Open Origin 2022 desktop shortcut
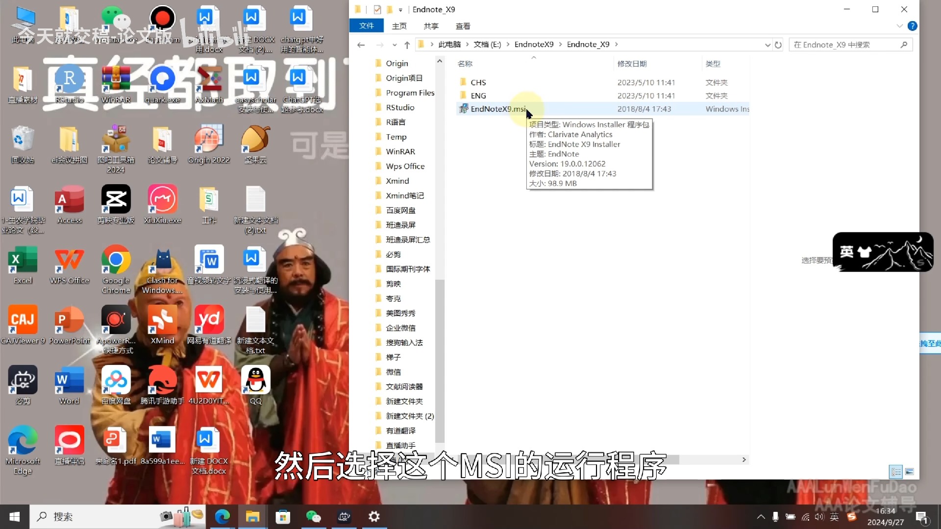Screen dimensions: 941x529 [x=209, y=144]
